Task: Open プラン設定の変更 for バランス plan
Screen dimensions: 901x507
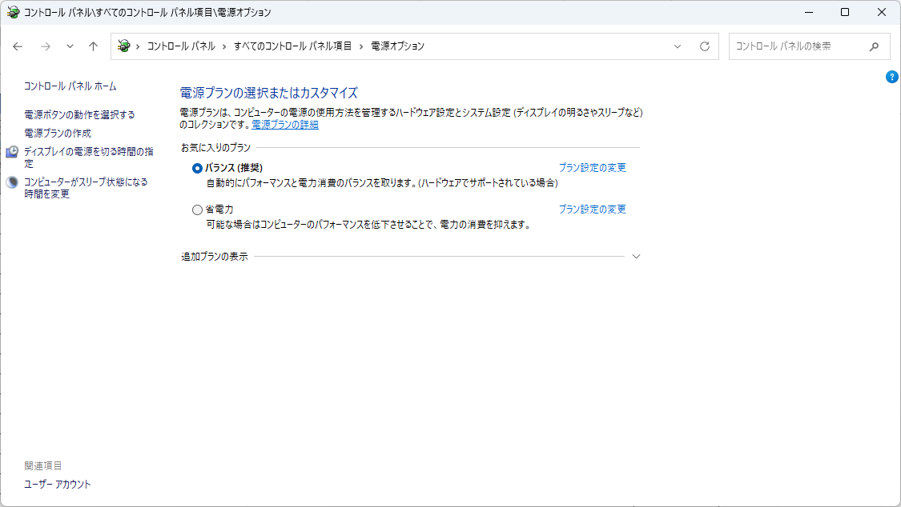Action: [592, 168]
